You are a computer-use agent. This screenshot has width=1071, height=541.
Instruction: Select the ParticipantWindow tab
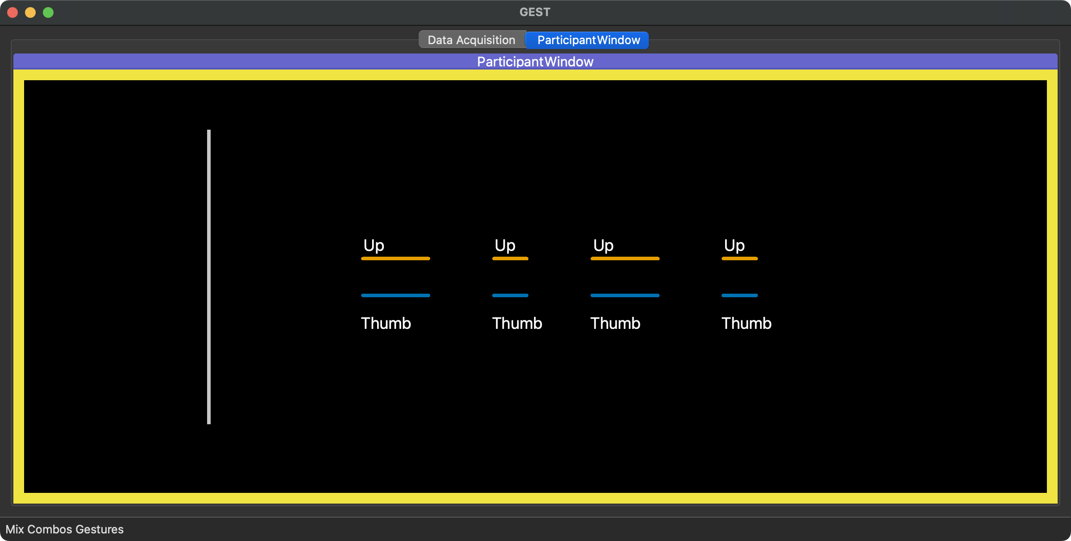click(588, 40)
